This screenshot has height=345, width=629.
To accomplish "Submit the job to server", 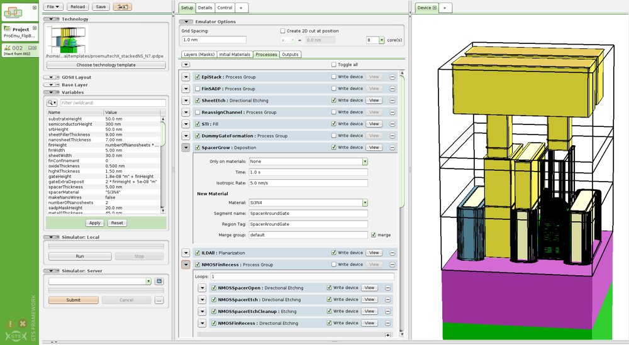I will [x=74, y=300].
